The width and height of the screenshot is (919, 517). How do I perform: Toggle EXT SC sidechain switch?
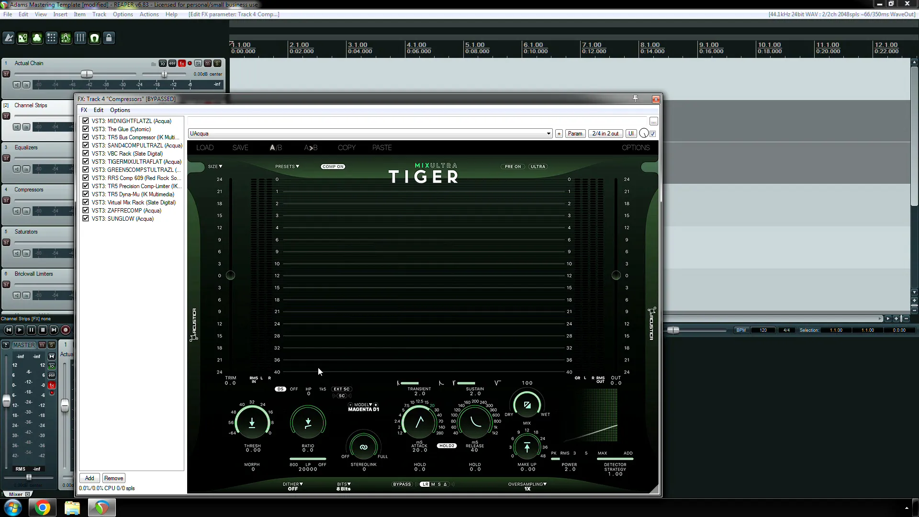coord(342,389)
